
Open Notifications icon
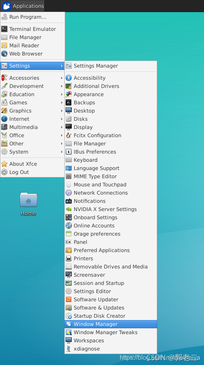[69, 201]
